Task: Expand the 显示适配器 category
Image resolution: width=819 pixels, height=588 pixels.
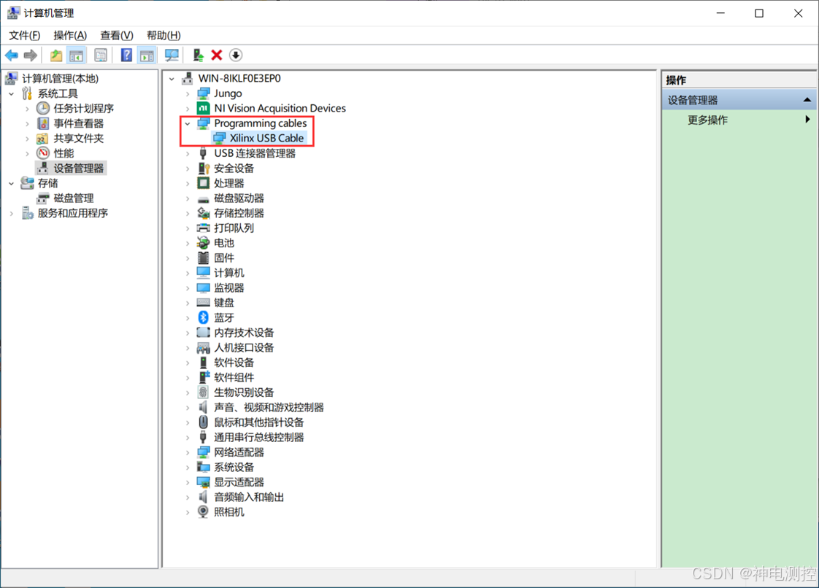Action: (x=188, y=482)
